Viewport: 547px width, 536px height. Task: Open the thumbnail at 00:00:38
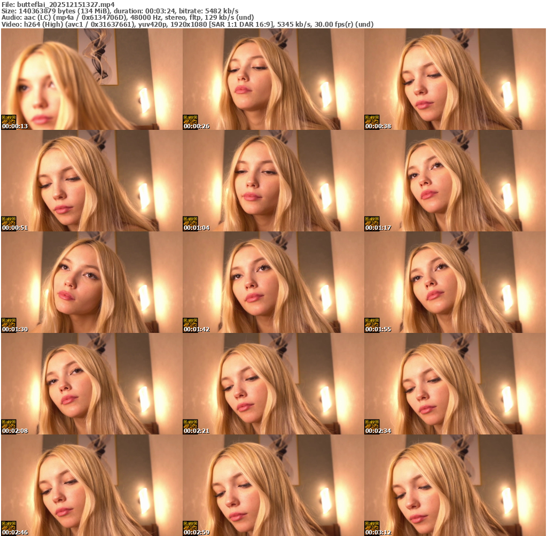pyautogui.click(x=455, y=79)
